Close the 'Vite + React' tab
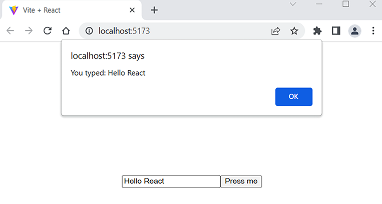This screenshot has width=382, height=204. (131, 10)
